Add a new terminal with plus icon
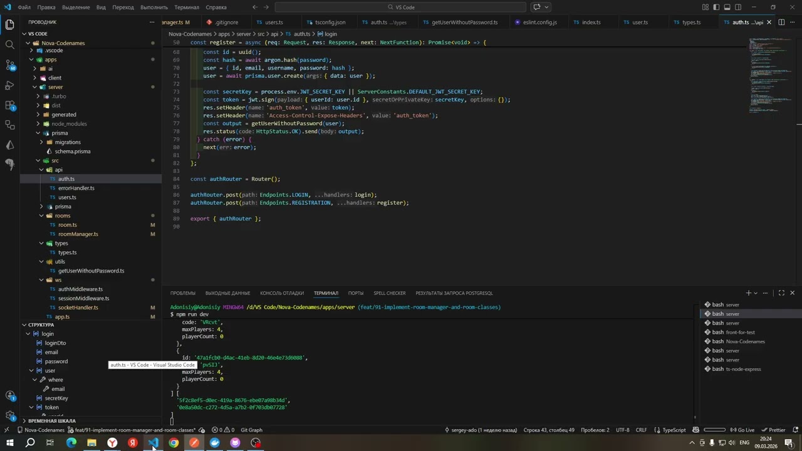802x451 pixels. coord(748,293)
